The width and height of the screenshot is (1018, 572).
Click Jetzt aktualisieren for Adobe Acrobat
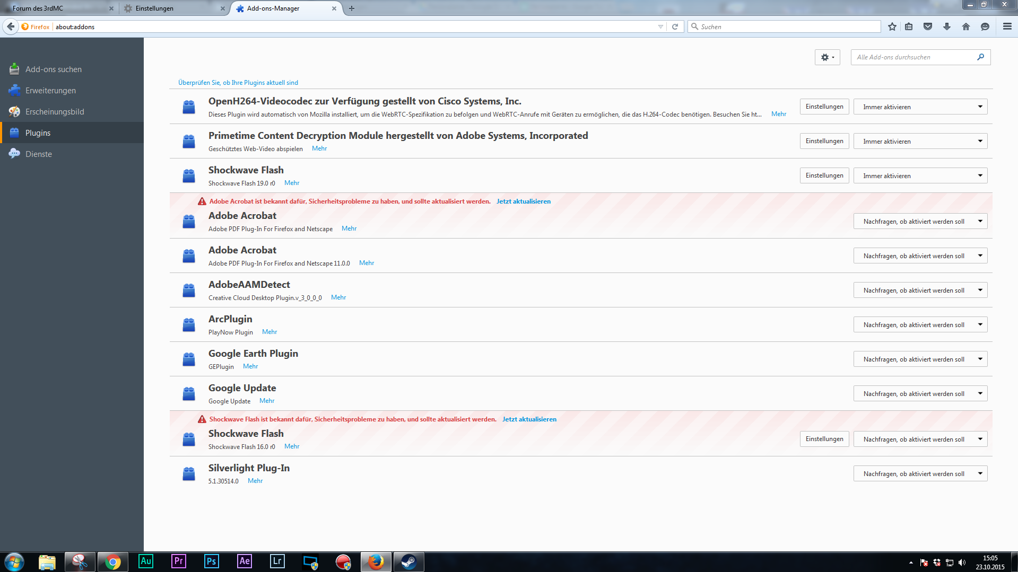524,201
